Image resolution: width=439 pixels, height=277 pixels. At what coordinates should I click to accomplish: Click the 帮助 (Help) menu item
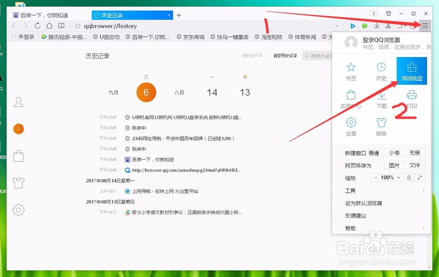pos(350,228)
